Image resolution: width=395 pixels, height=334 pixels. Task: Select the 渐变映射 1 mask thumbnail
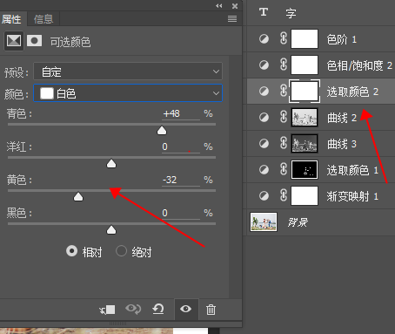[305, 195]
